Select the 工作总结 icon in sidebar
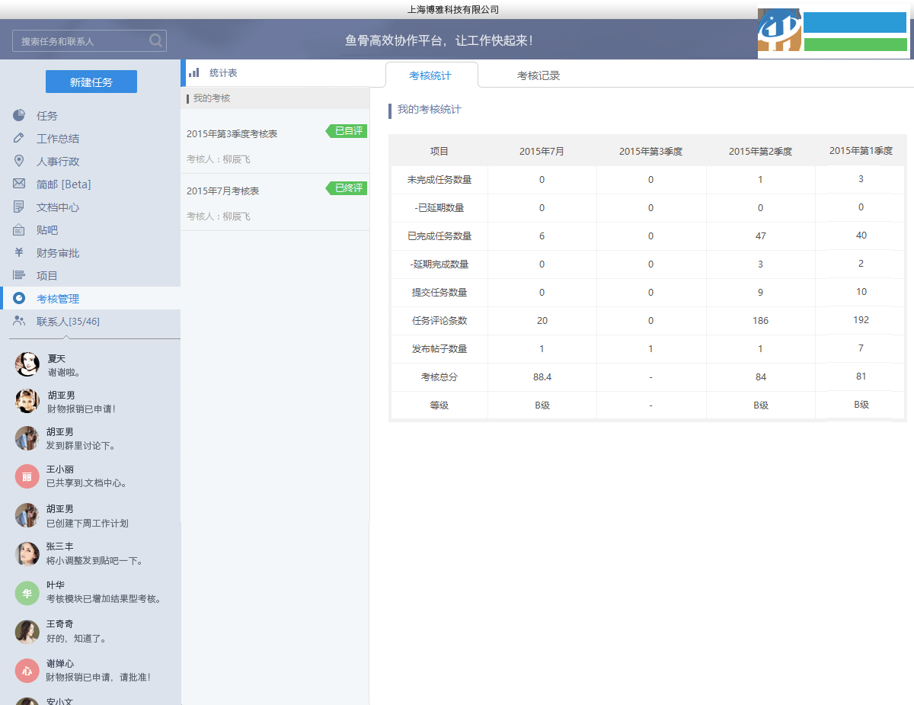The height and width of the screenshot is (705, 914). (18, 138)
